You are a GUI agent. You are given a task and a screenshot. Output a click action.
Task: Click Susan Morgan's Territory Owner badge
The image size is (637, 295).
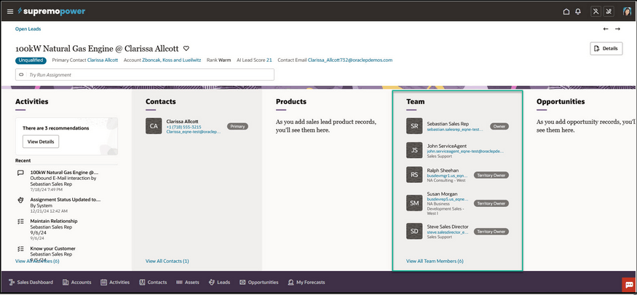tap(491, 203)
